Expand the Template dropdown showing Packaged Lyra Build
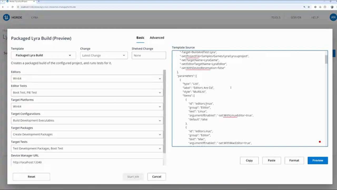Screen dimensions: 337x190 click(x=43, y=55)
